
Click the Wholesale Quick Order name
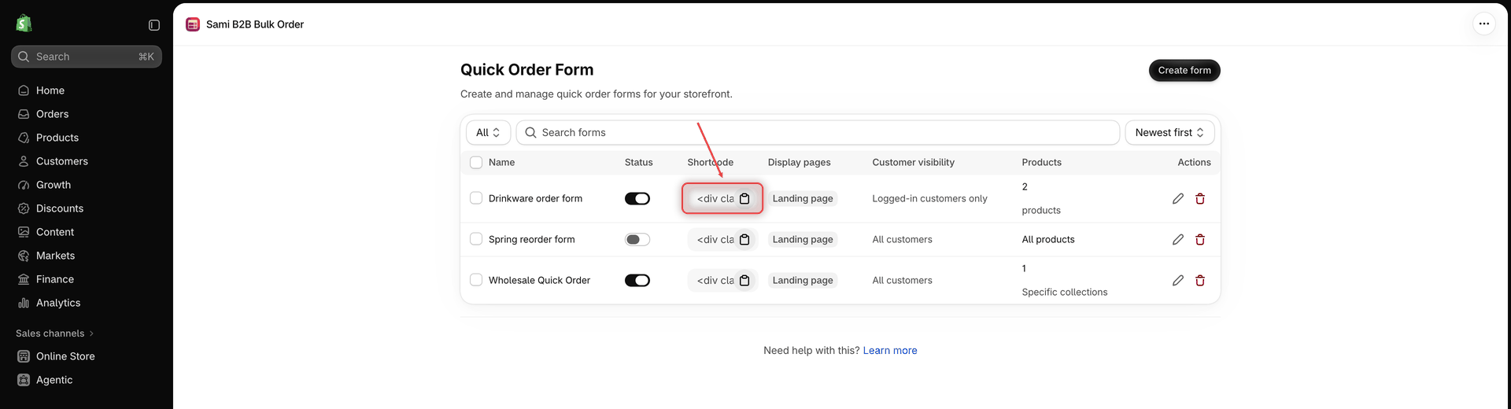539,280
